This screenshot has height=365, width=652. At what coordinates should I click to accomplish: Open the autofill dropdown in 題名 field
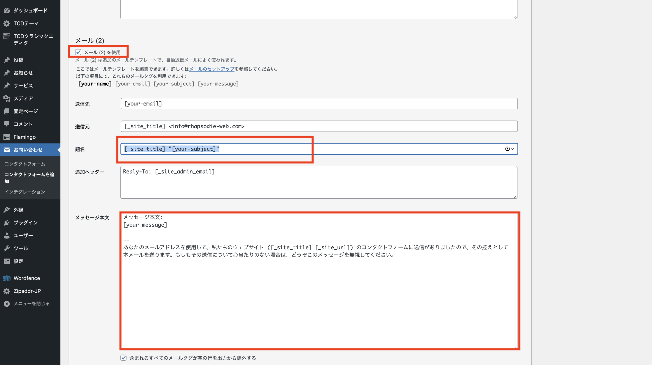(509, 149)
